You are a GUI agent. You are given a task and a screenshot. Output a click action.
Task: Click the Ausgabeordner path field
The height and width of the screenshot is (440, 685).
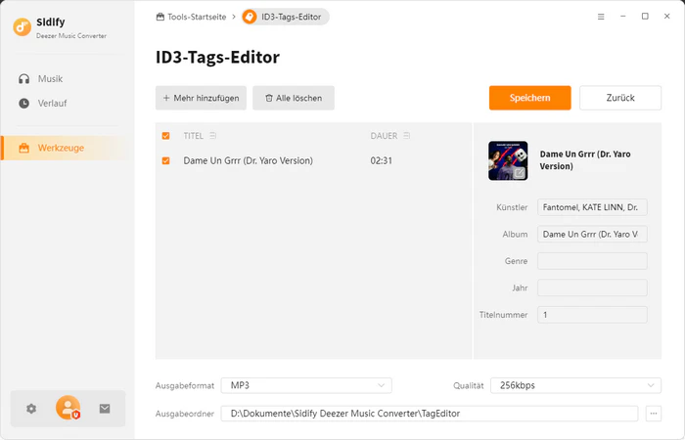pyautogui.click(x=430, y=414)
